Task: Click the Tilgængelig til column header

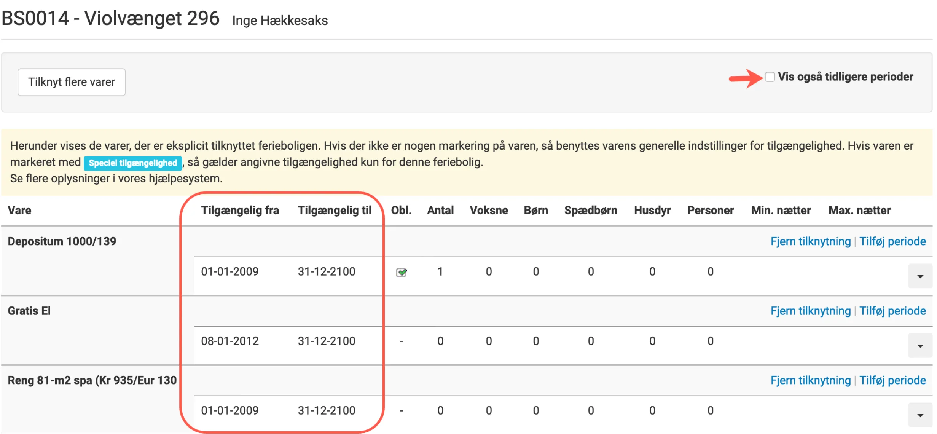Action: 334,210
